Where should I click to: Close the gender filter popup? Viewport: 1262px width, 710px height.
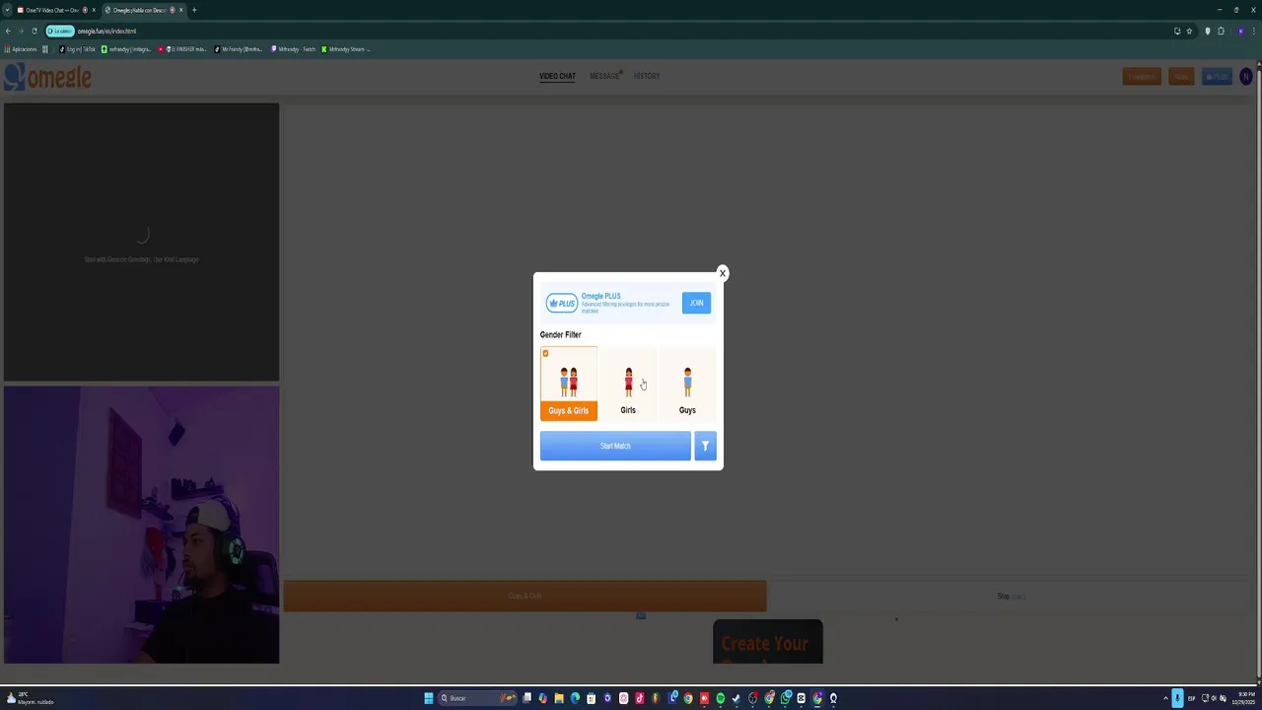click(722, 273)
